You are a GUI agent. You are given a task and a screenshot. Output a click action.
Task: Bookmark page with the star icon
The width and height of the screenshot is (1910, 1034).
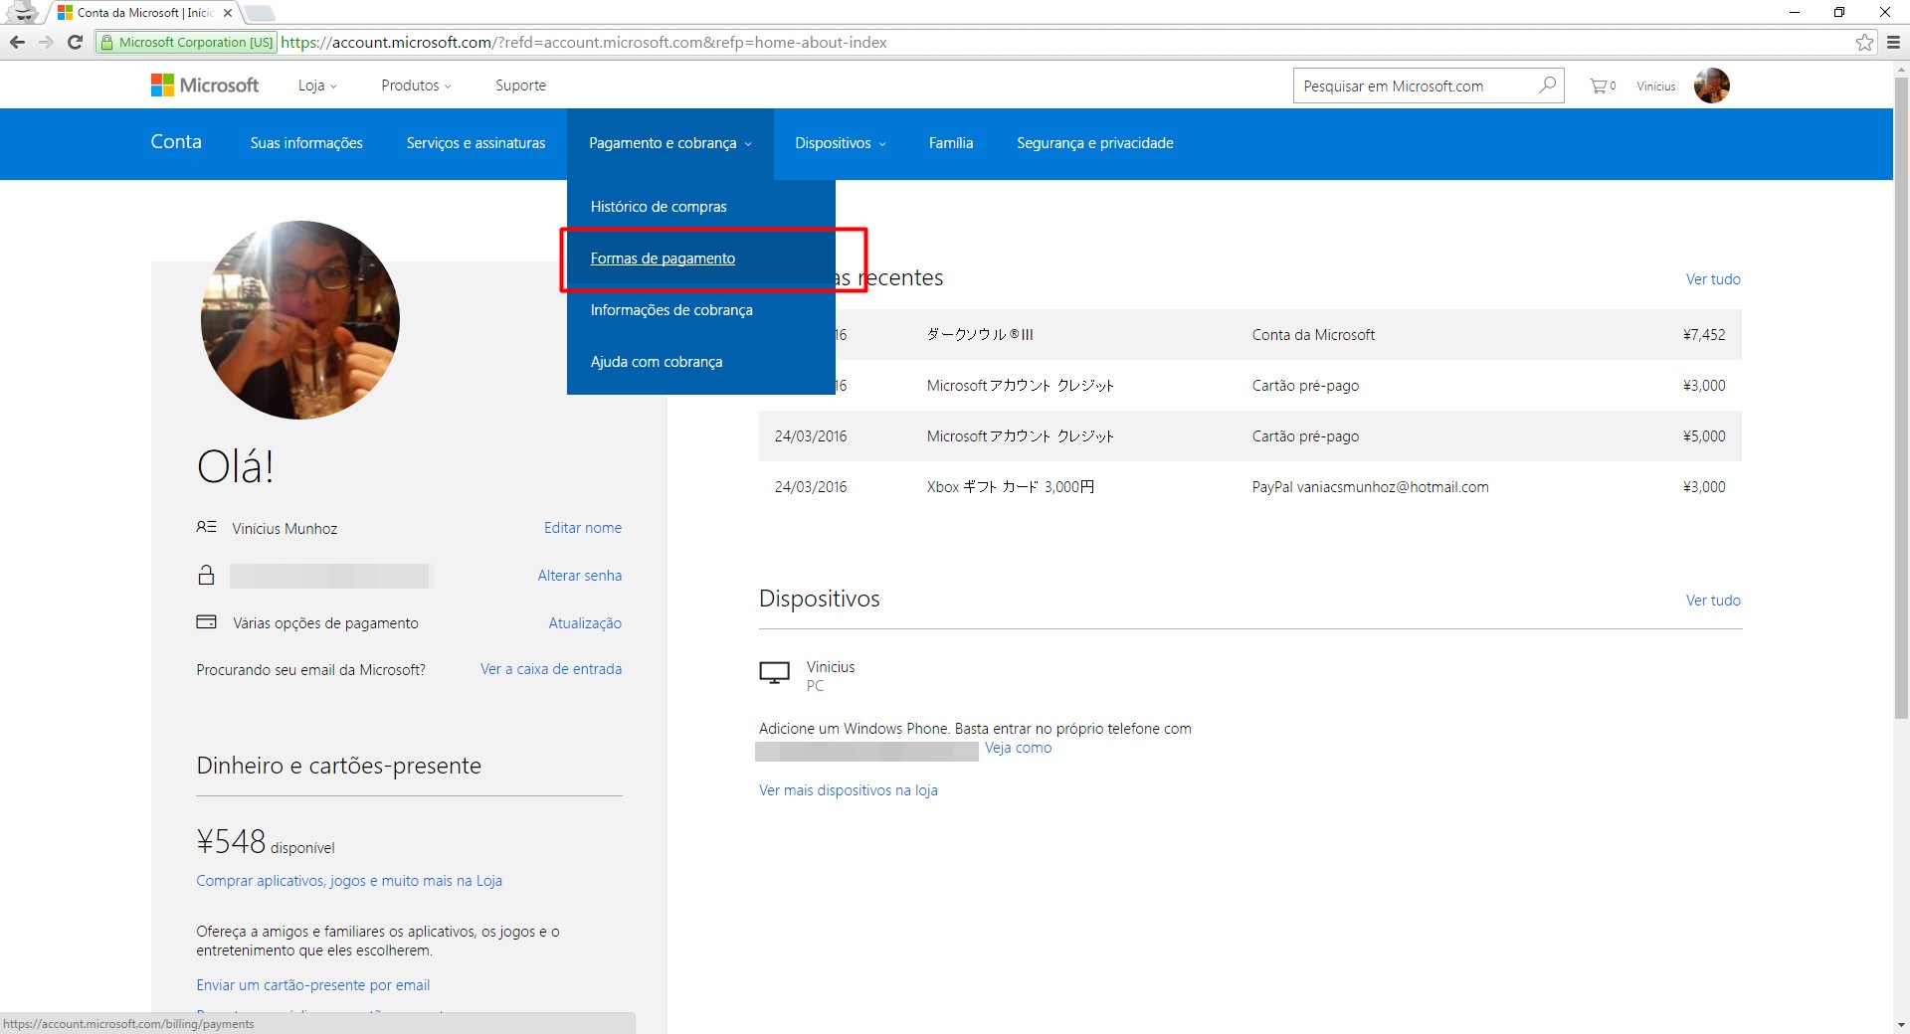[x=1864, y=42]
